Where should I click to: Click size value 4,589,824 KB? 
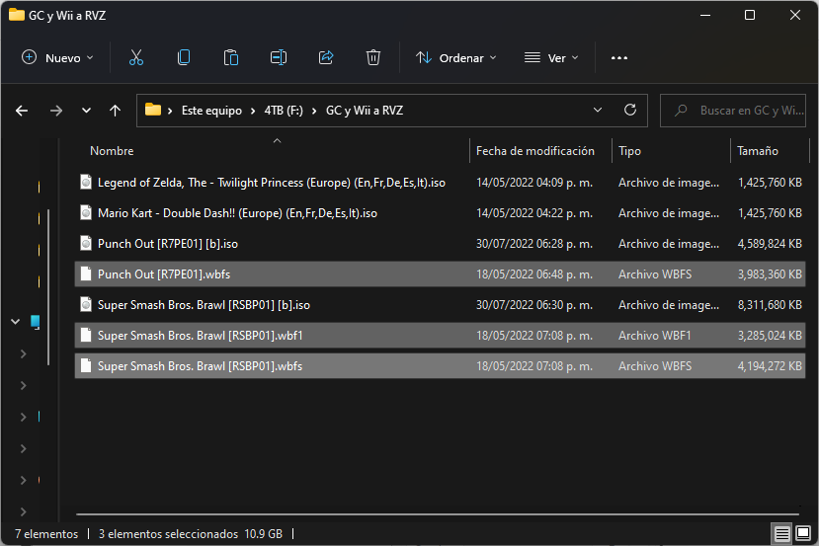pyautogui.click(x=770, y=244)
